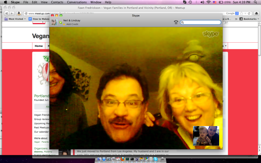This screenshot has width=261, height=163.
Task: Open the Conversations menu
Action: click(x=77, y=2)
